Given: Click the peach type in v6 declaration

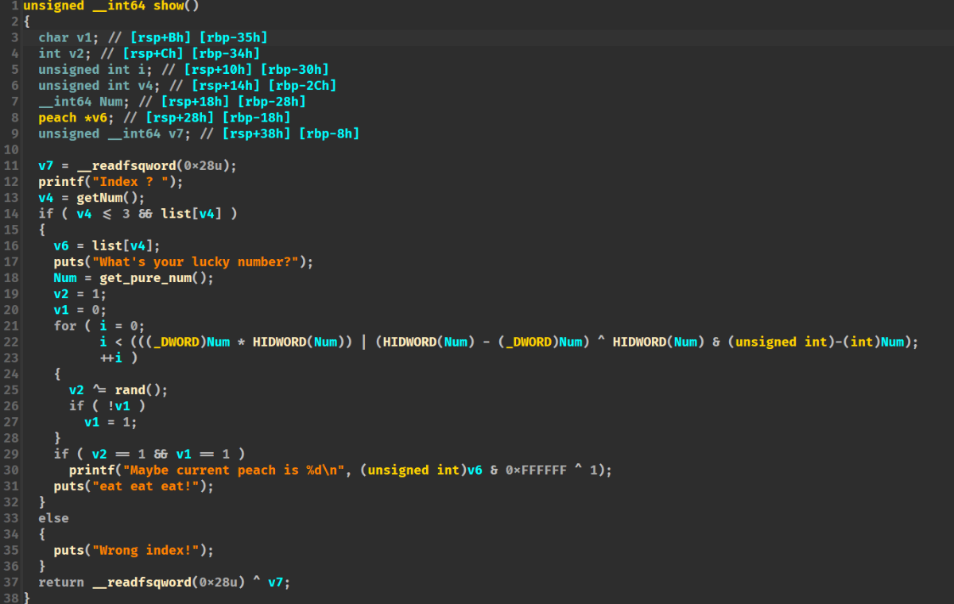Looking at the screenshot, I should (57, 118).
